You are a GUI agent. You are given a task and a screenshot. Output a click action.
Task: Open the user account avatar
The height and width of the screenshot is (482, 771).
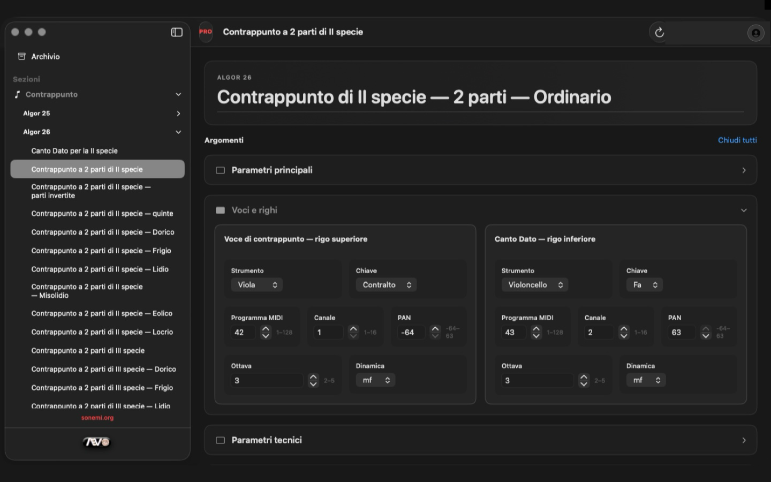pos(755,33)
